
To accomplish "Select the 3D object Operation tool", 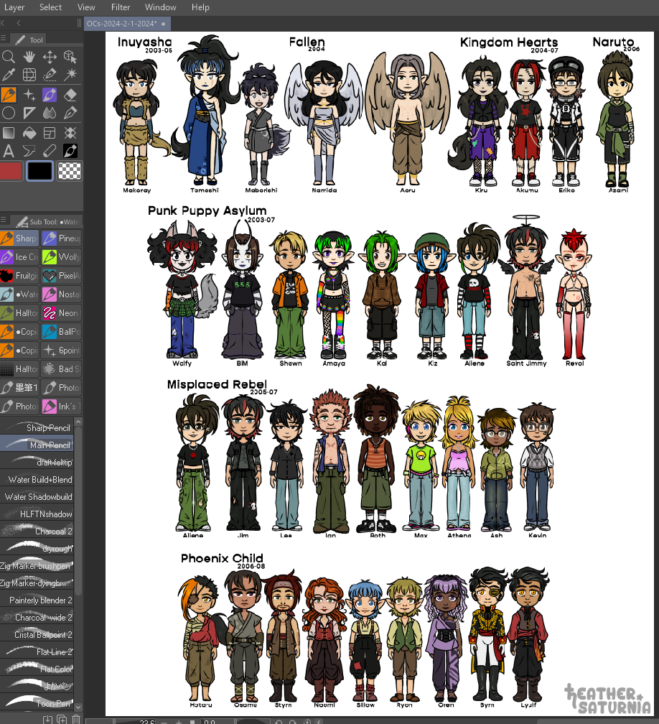I will coord(70,56).
